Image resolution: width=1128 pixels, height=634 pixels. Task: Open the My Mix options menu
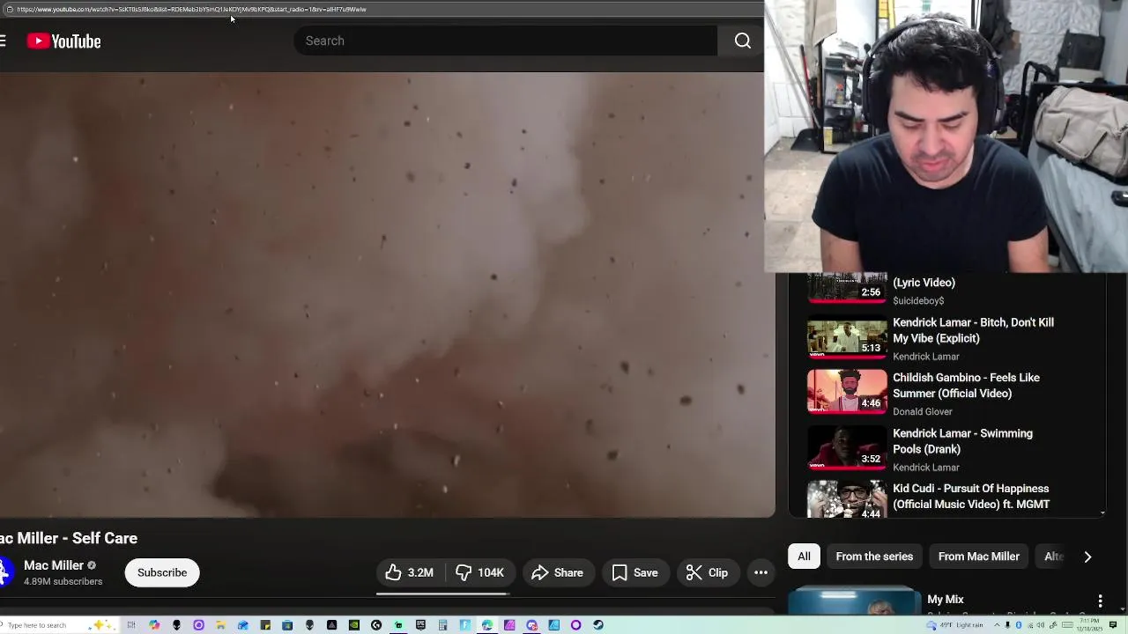coord(1100,601)
